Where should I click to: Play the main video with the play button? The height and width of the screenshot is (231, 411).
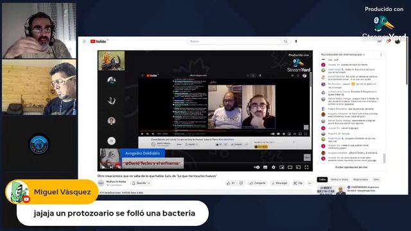coord(103,167)
